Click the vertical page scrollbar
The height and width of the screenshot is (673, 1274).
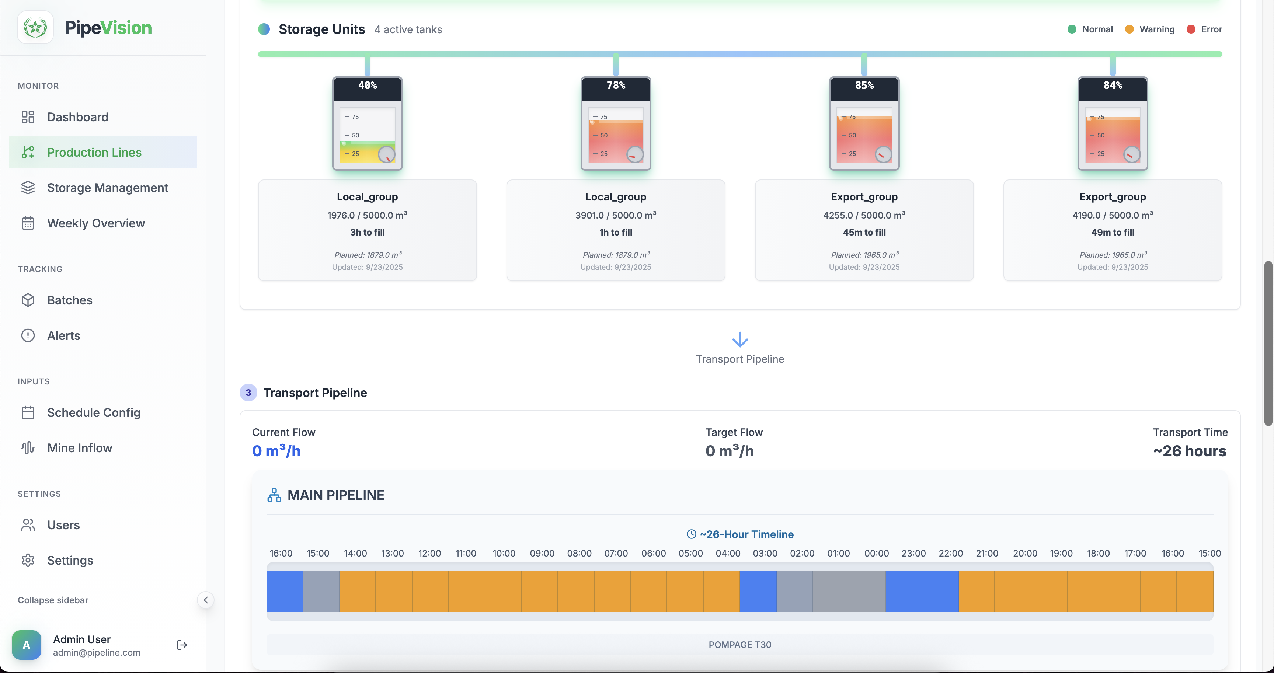pyautogui.click(x=1269, y=343)
